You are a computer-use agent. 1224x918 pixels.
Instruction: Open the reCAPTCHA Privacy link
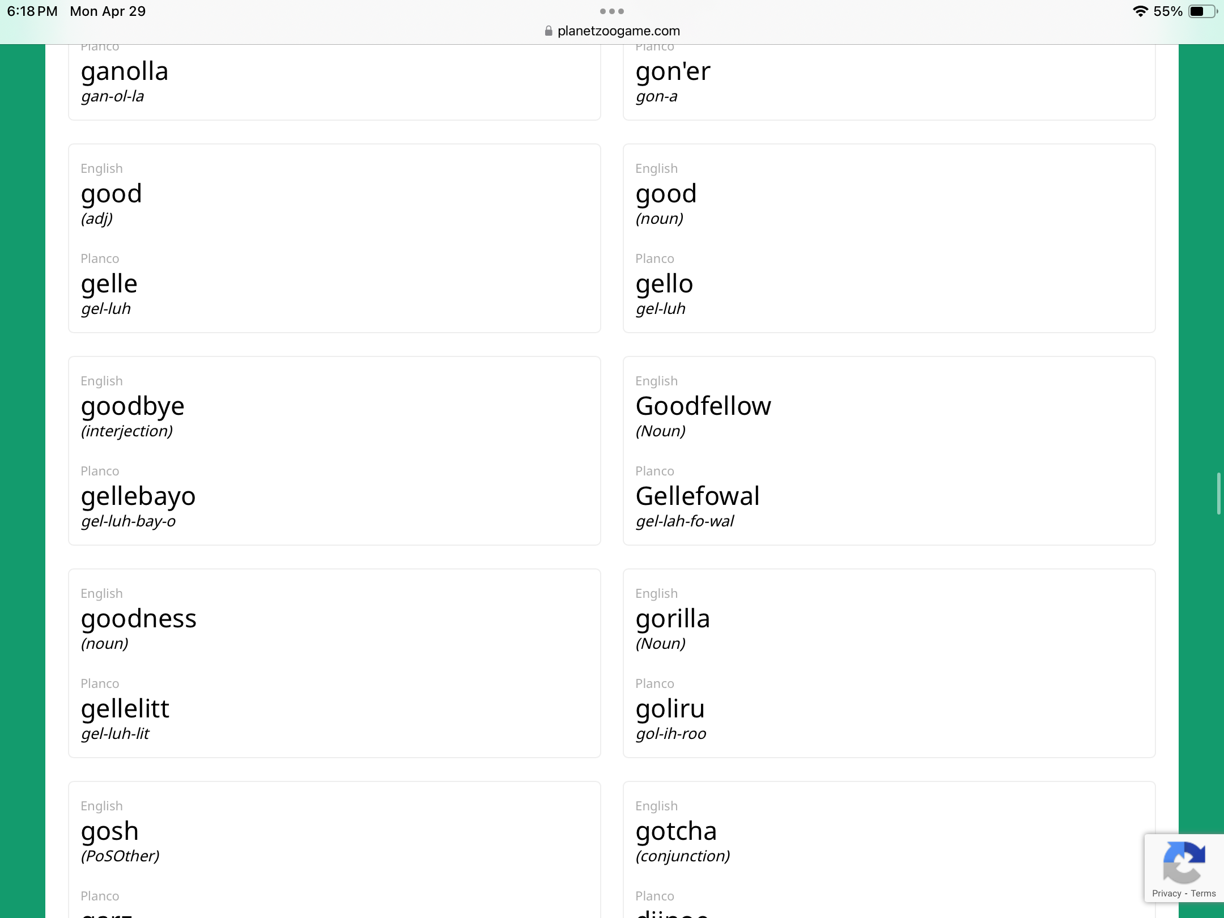point(1166,894)
